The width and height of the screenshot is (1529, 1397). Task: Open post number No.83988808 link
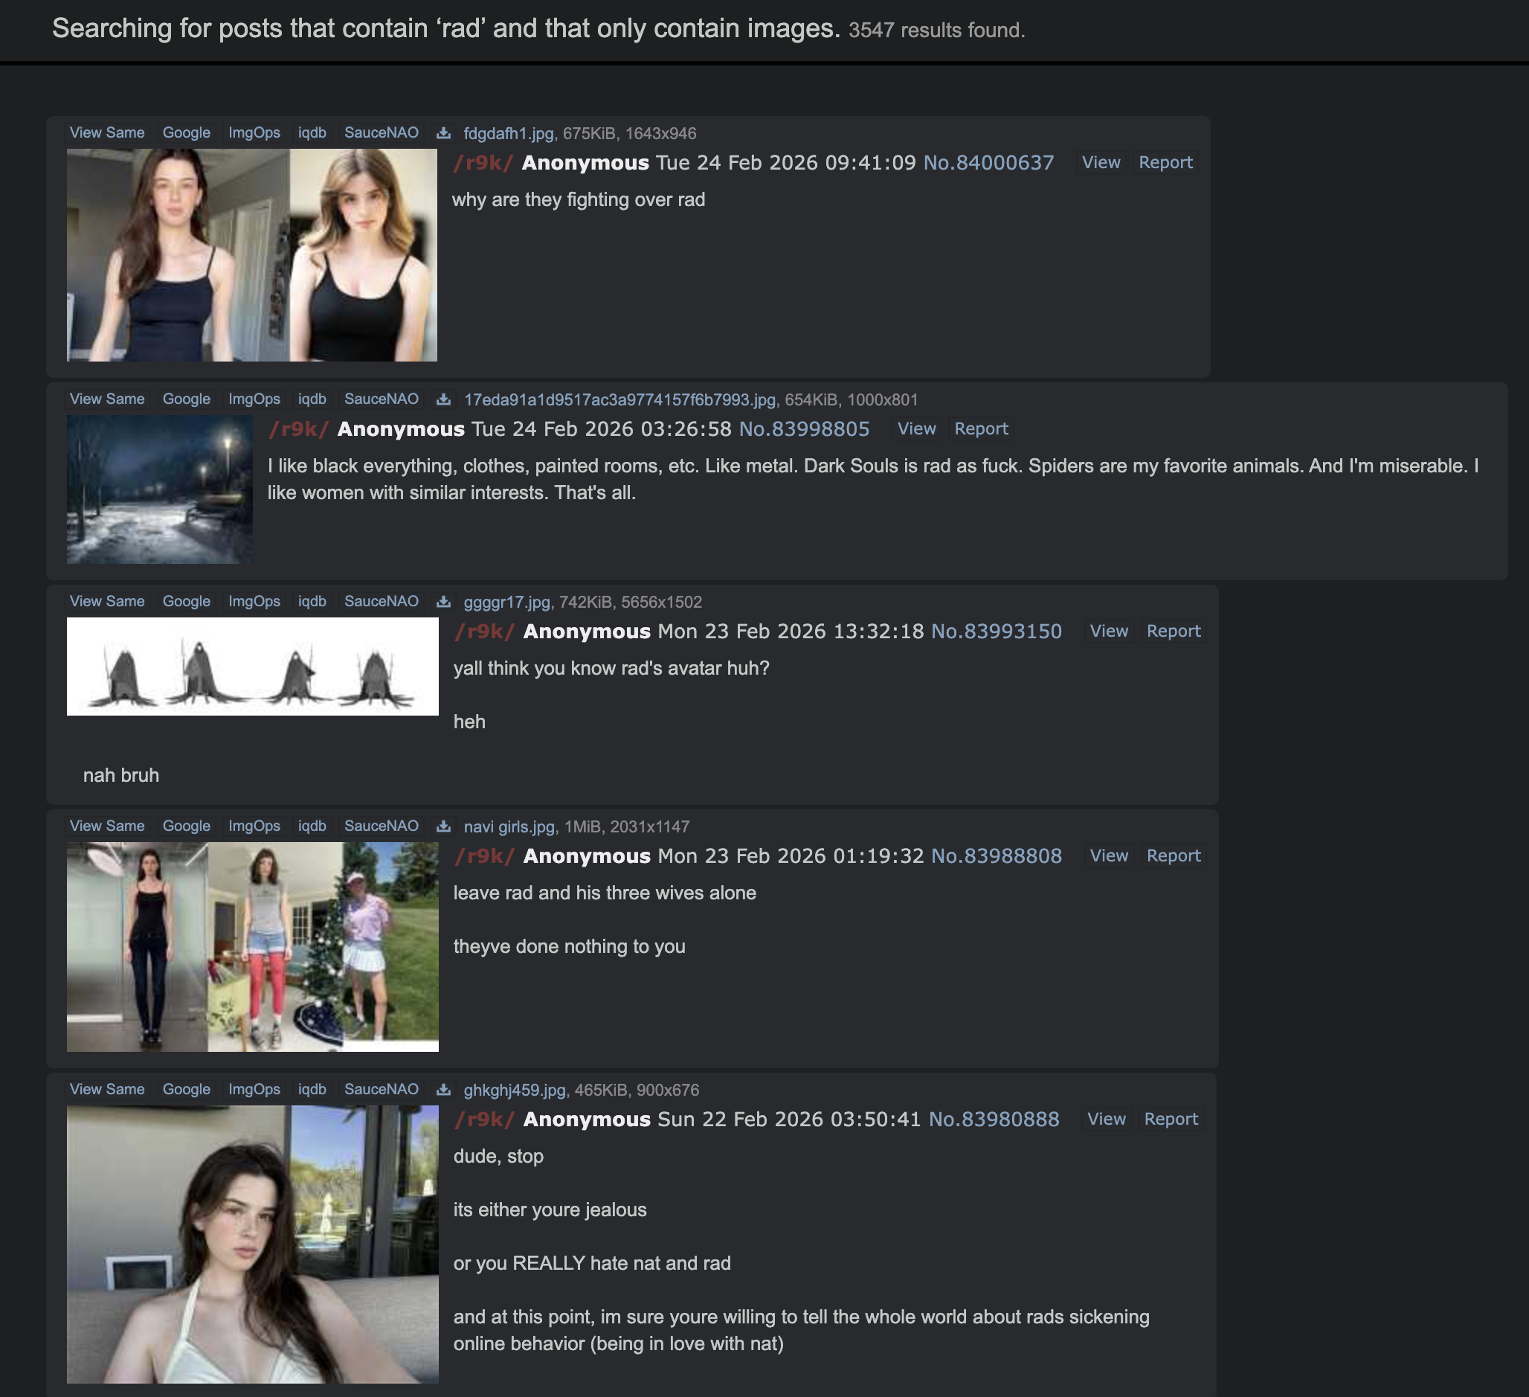996,857
